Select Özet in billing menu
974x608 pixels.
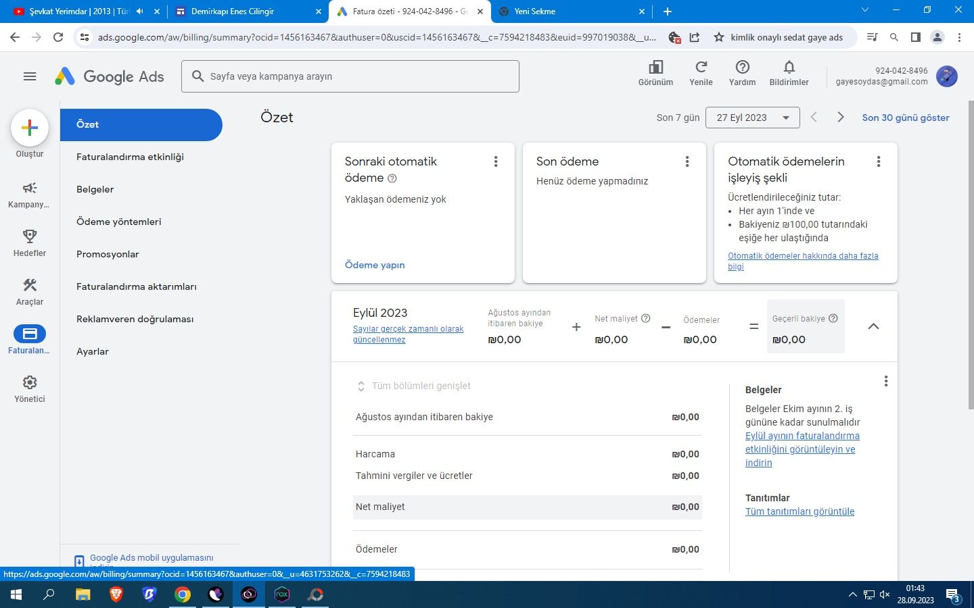pyautogui.click(x=141, y=124)
